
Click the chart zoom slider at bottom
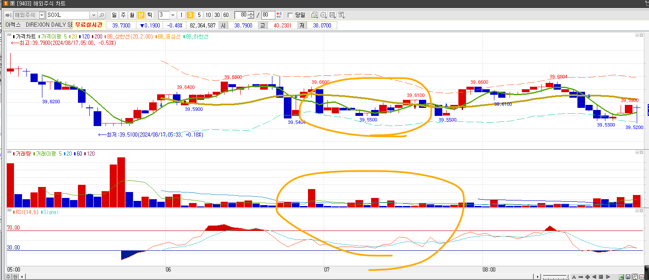(555, 277)
